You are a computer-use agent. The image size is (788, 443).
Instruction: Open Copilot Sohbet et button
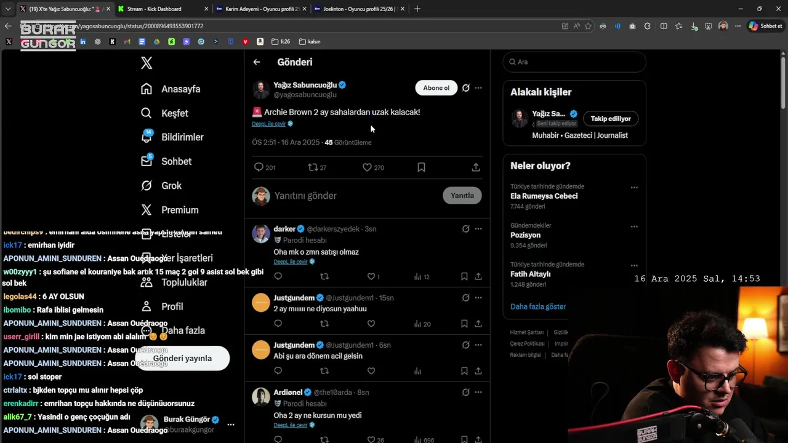click(766, 26)
